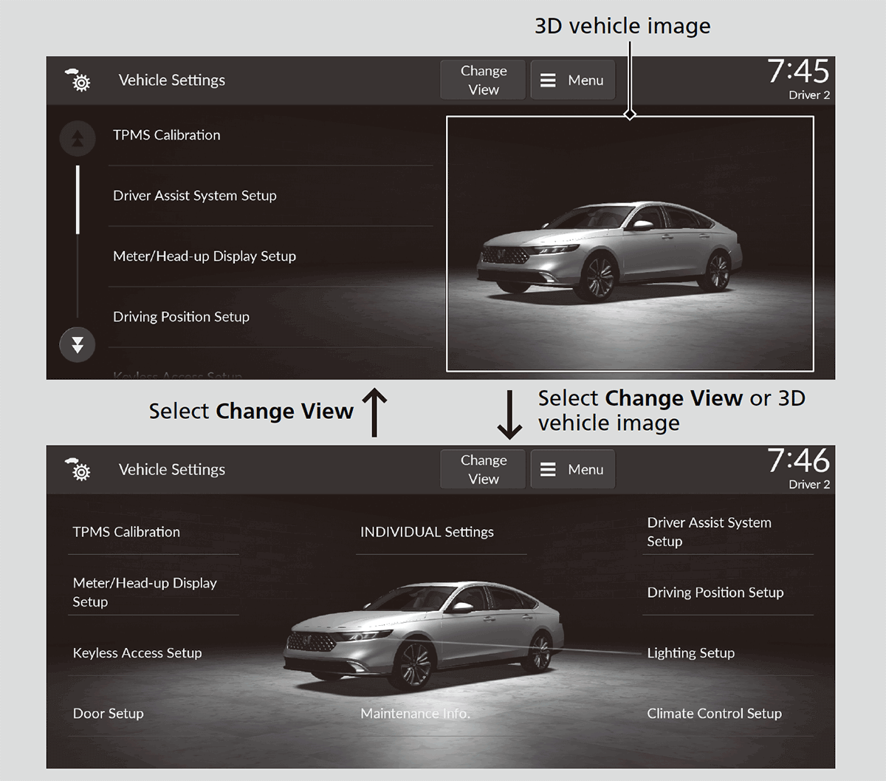This screenshot has height=781, width=886.
Task: Click the scroll-up arrow icon in settings list
Action: pyautogui.click(x=77, y=138)
